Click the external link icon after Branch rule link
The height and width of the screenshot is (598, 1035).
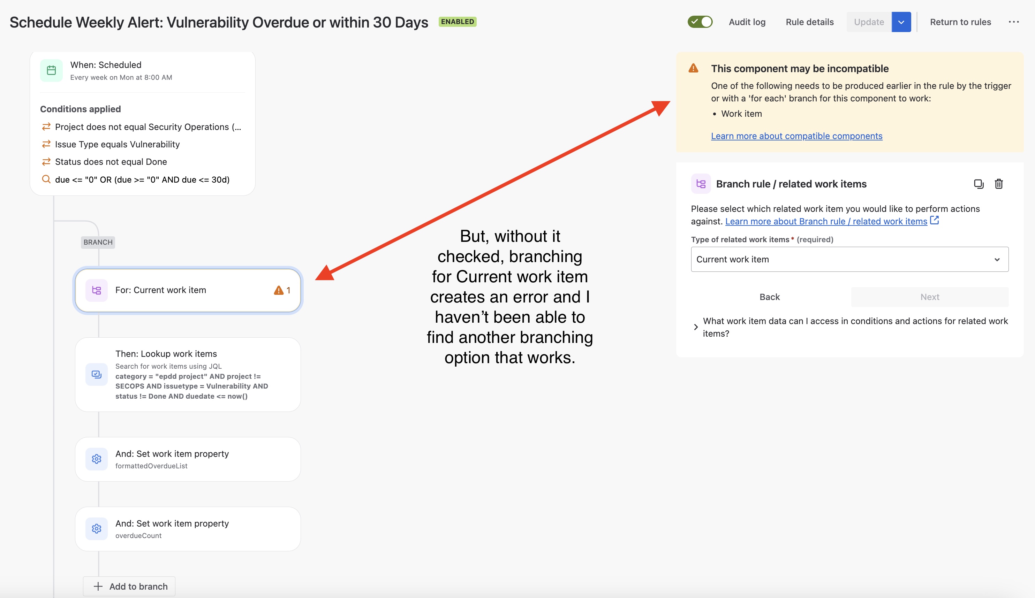click(935, 220)
